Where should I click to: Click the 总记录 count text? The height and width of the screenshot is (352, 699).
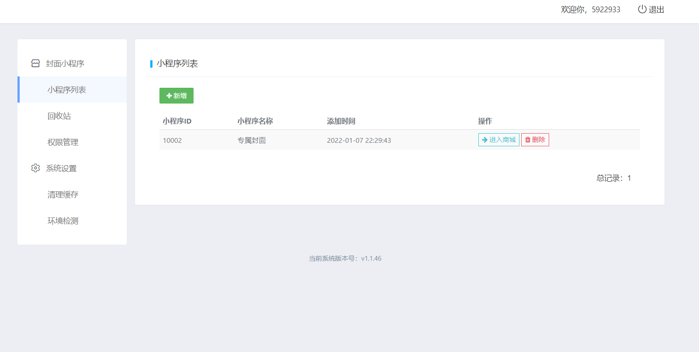pos(613,178)
